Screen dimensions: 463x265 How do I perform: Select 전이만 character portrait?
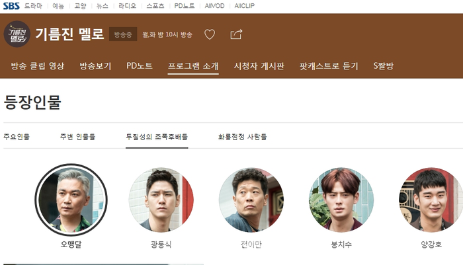[251, 200]
